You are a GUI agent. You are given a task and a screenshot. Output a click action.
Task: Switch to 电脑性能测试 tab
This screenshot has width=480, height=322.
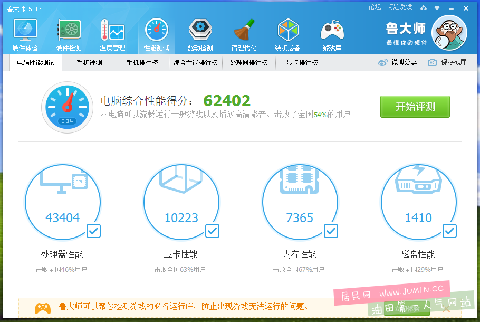coord(36,63)
